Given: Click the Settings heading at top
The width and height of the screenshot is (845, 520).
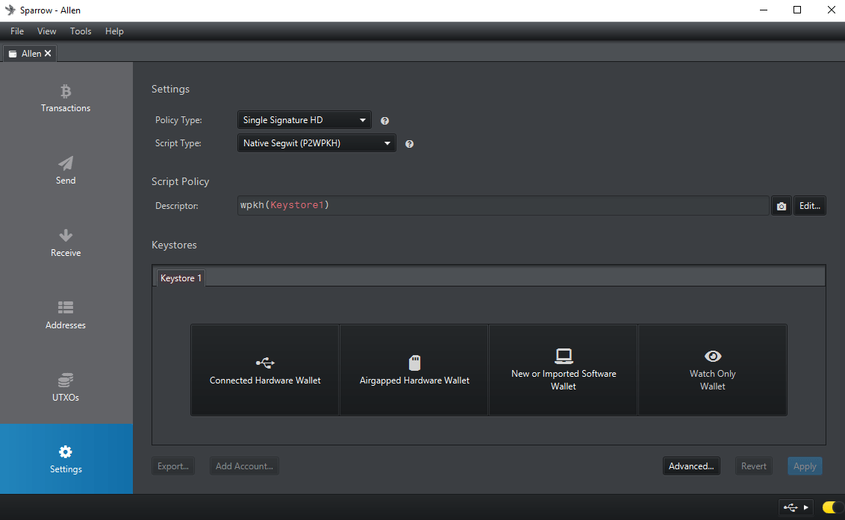Looking at the screenshot, I should click(x=170, y=89).
